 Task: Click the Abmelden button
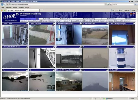(x=128, y=19)
